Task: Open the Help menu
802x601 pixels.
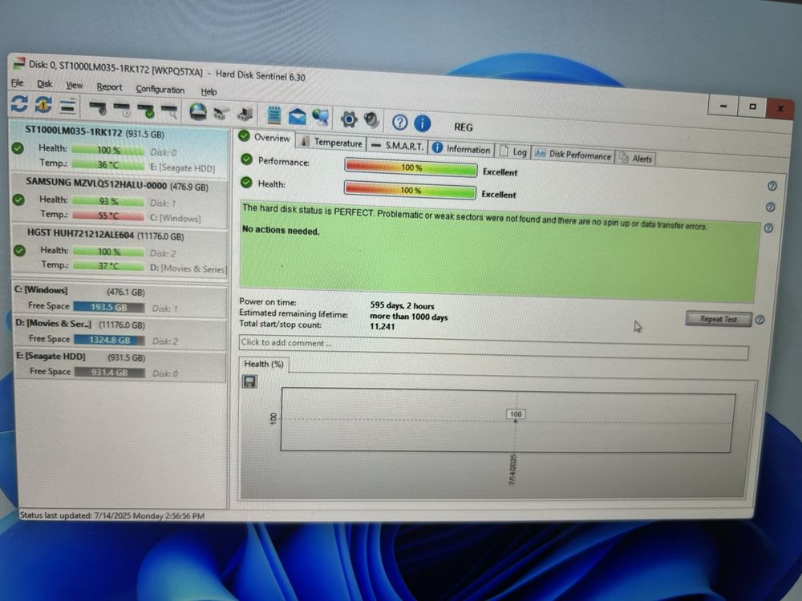Action: pyautogui.click(x=209, y=92)
